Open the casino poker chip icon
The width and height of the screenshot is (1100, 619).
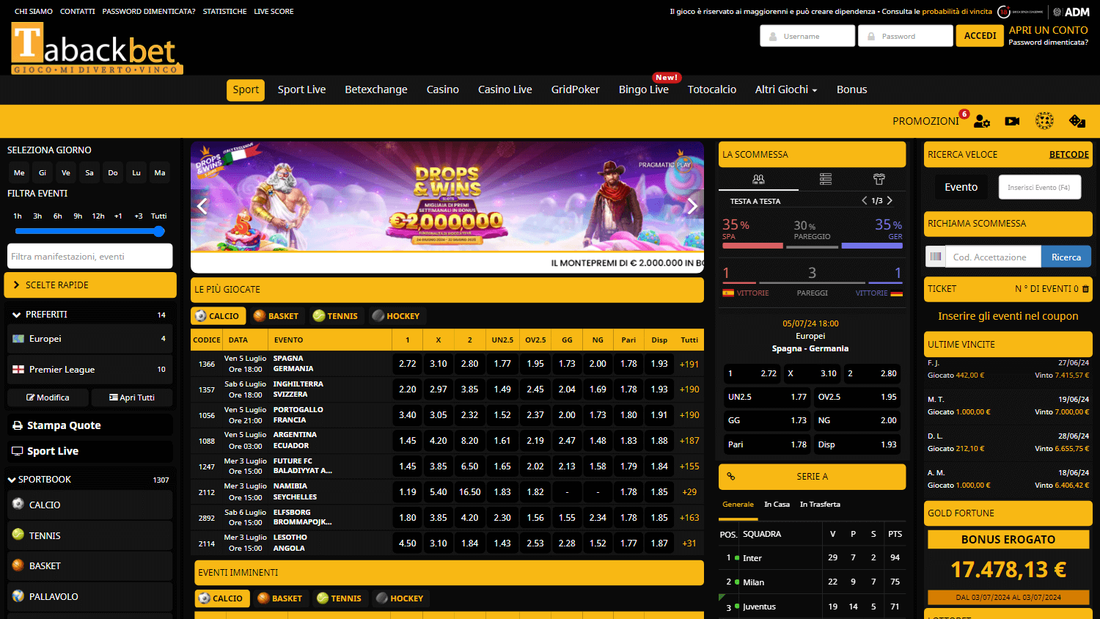click(x=1044, y=121)
